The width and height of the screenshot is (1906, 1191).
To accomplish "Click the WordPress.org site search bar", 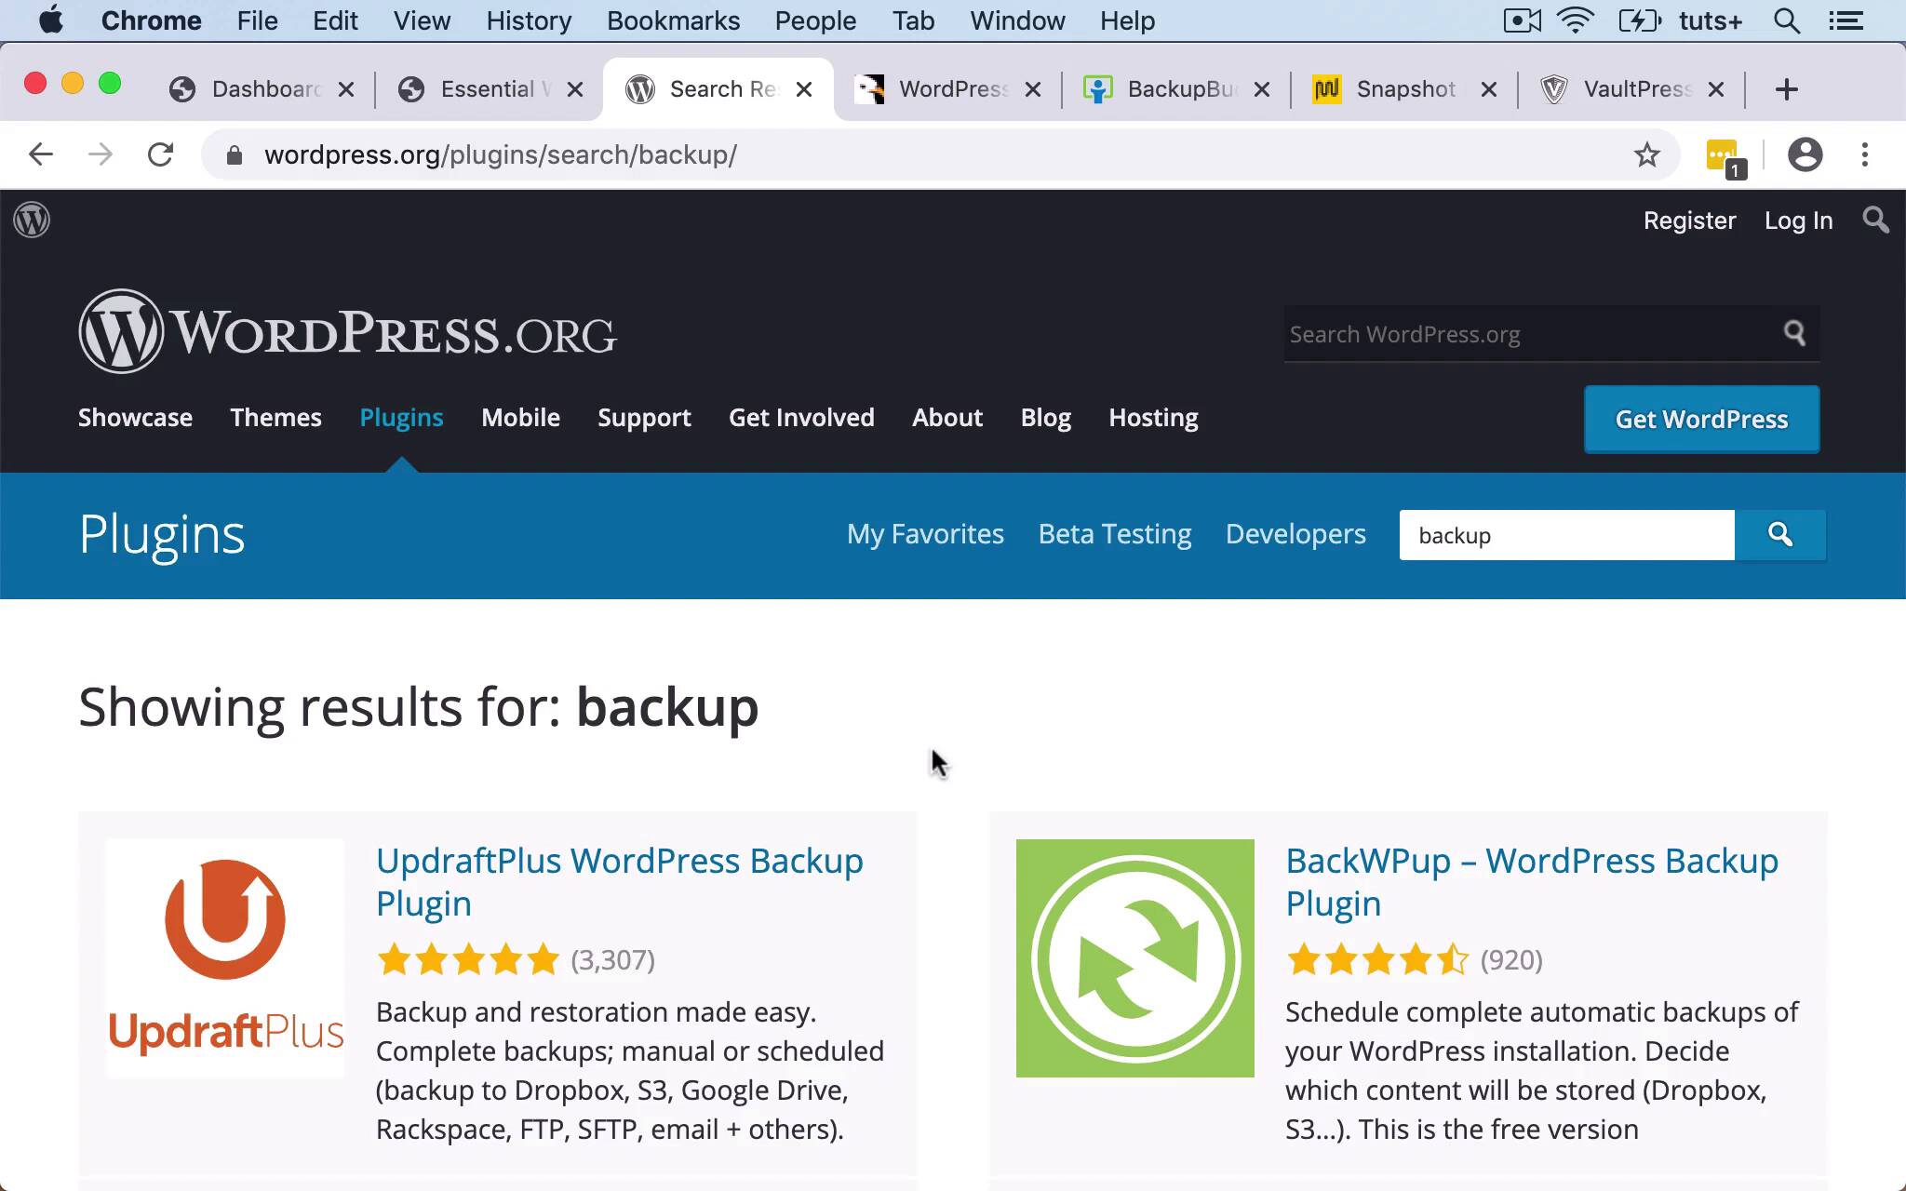I will pos(1526,332).
